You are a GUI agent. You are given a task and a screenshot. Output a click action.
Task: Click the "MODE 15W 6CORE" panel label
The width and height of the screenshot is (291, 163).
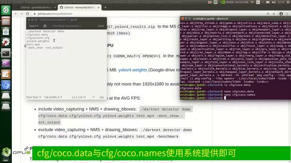237,2
